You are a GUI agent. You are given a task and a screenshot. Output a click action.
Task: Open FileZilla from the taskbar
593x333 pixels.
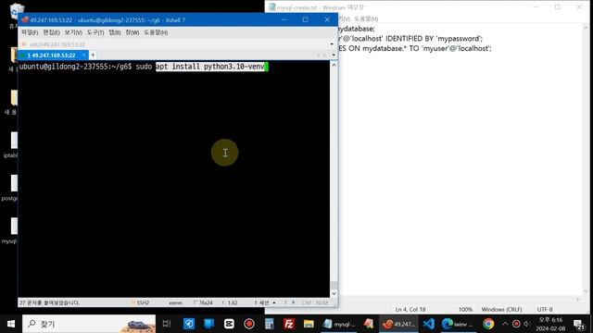point(289,324)
